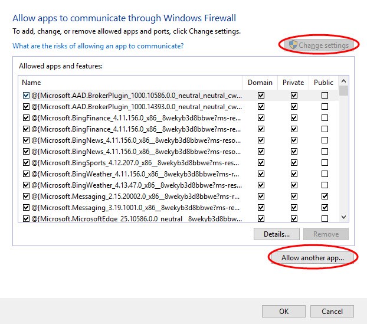The width and height of the screenshot is (367, 324).
Task: Enable Public for BingWeather_4.11.156.0
Action: coord(325,174)
